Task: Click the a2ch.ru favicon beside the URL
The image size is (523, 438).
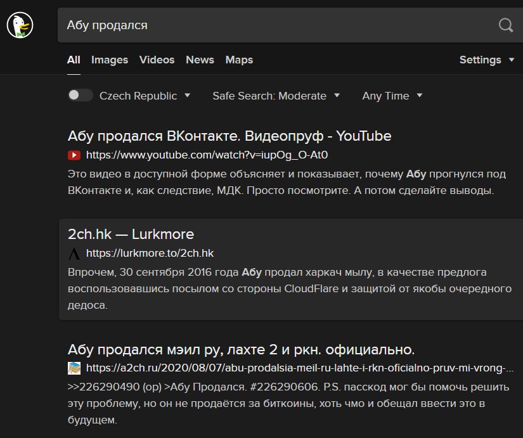Action: click(x=74, y=368)
